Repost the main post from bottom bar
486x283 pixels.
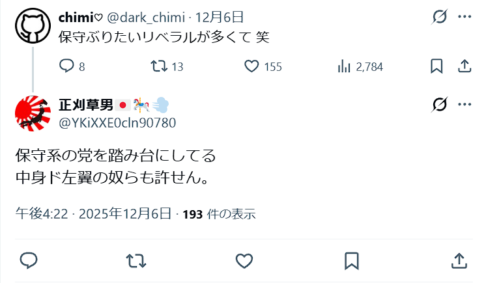tap(136, 261)
